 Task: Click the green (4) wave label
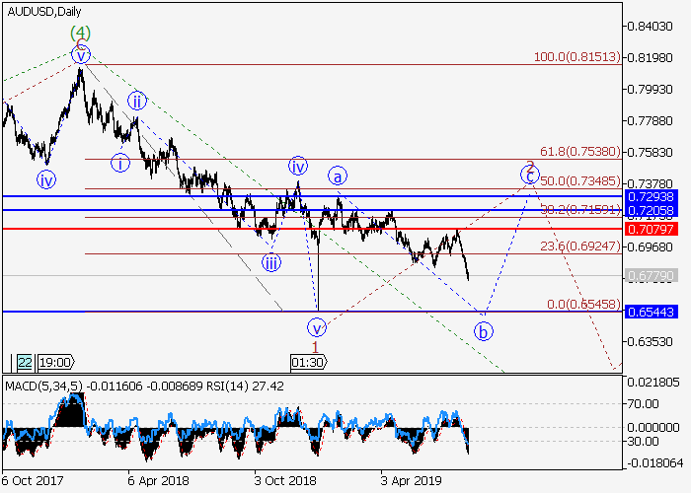tap(80, 33)
